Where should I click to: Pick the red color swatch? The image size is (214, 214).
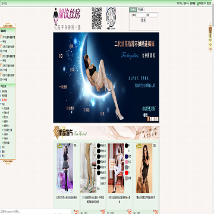click(x=127, y=173)
